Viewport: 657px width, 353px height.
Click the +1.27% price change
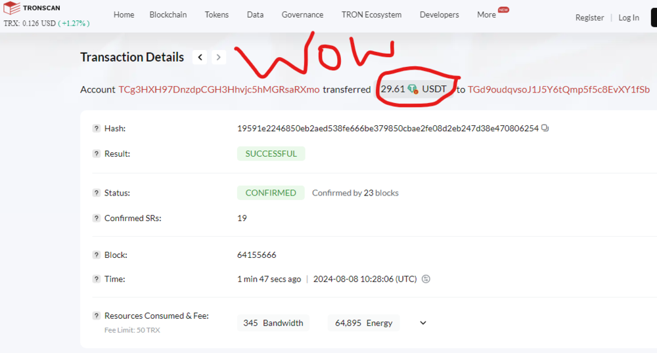point(74,24)
